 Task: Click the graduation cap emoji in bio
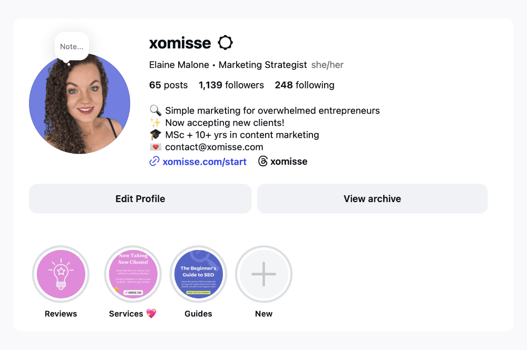[155, 135]
